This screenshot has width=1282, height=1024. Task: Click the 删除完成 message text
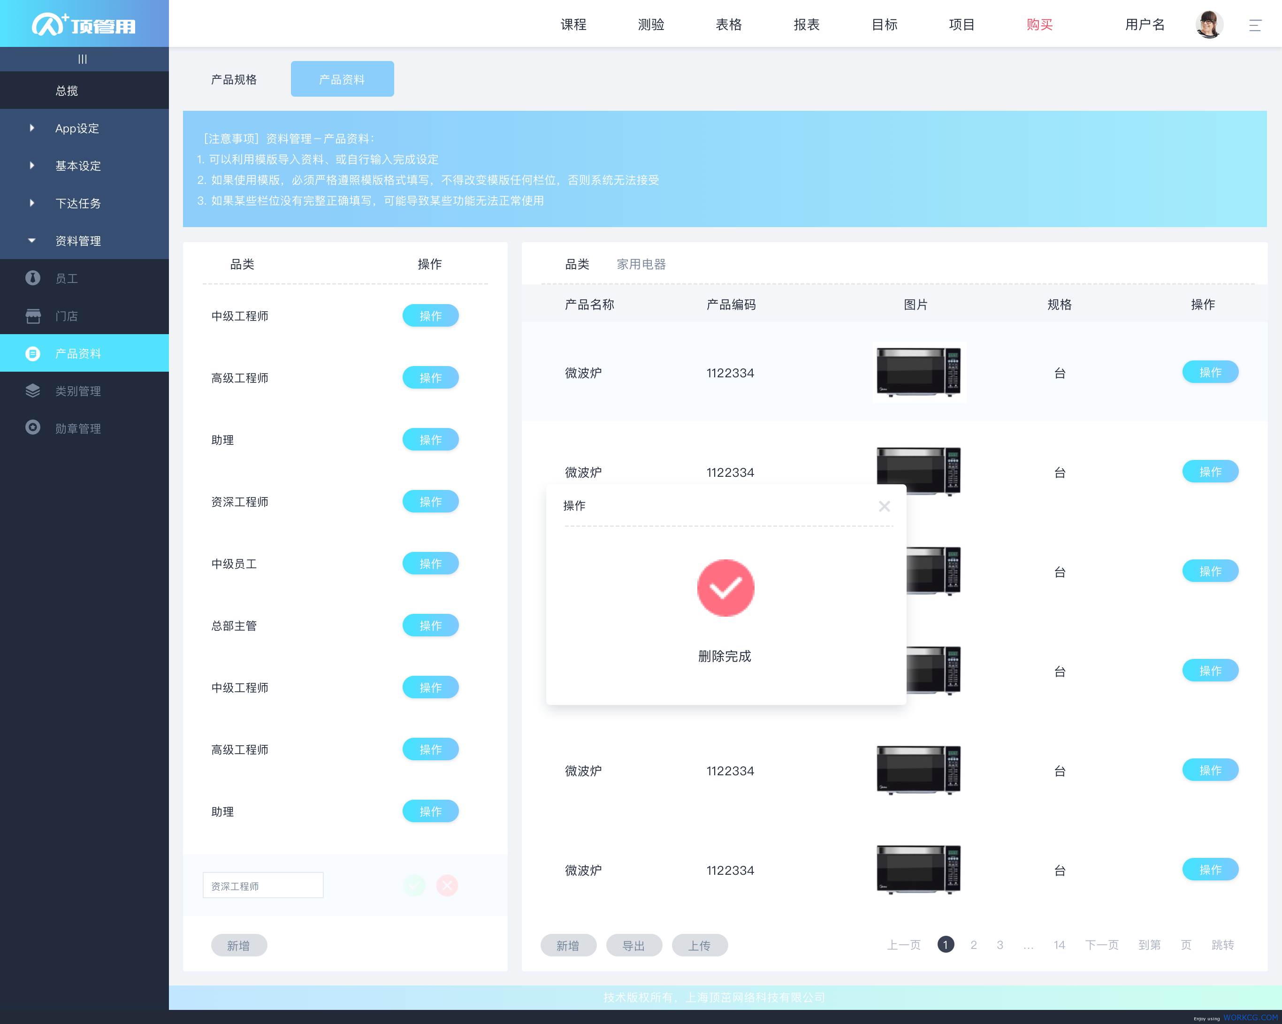coord(725,657)
